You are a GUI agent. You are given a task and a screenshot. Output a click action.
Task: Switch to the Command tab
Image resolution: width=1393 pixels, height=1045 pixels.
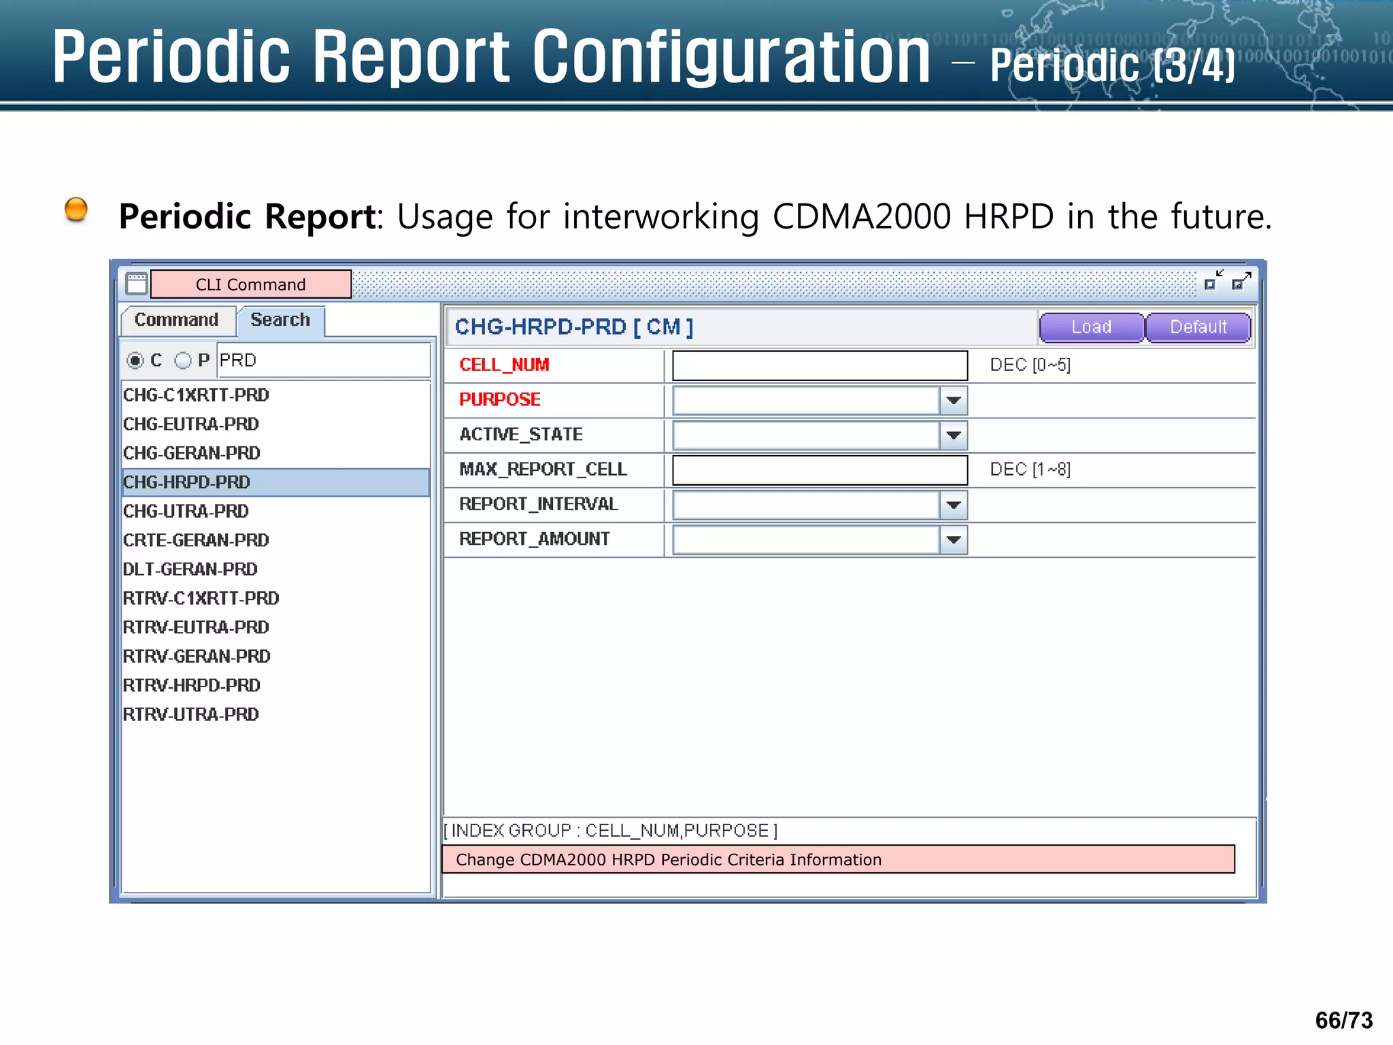pos(177,320)
